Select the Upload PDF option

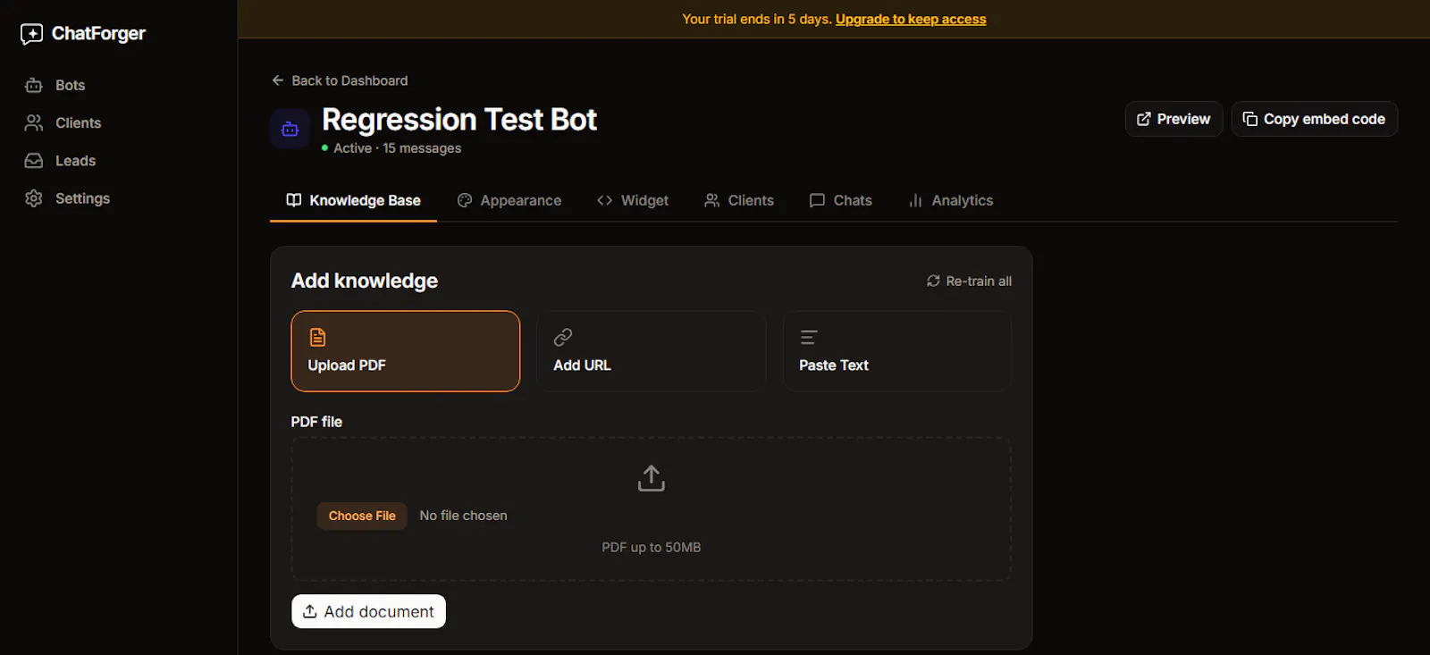tap(405, 351)
